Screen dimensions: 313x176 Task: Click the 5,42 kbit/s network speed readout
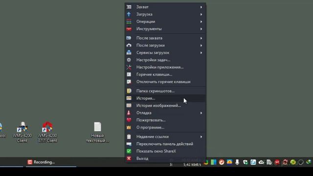192,164
